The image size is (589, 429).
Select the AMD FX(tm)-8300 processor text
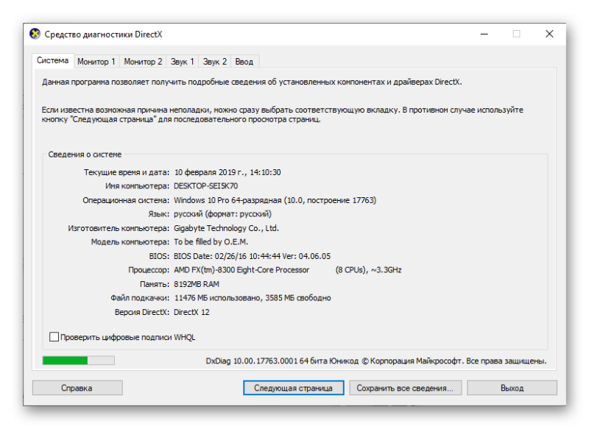point(241,270)
